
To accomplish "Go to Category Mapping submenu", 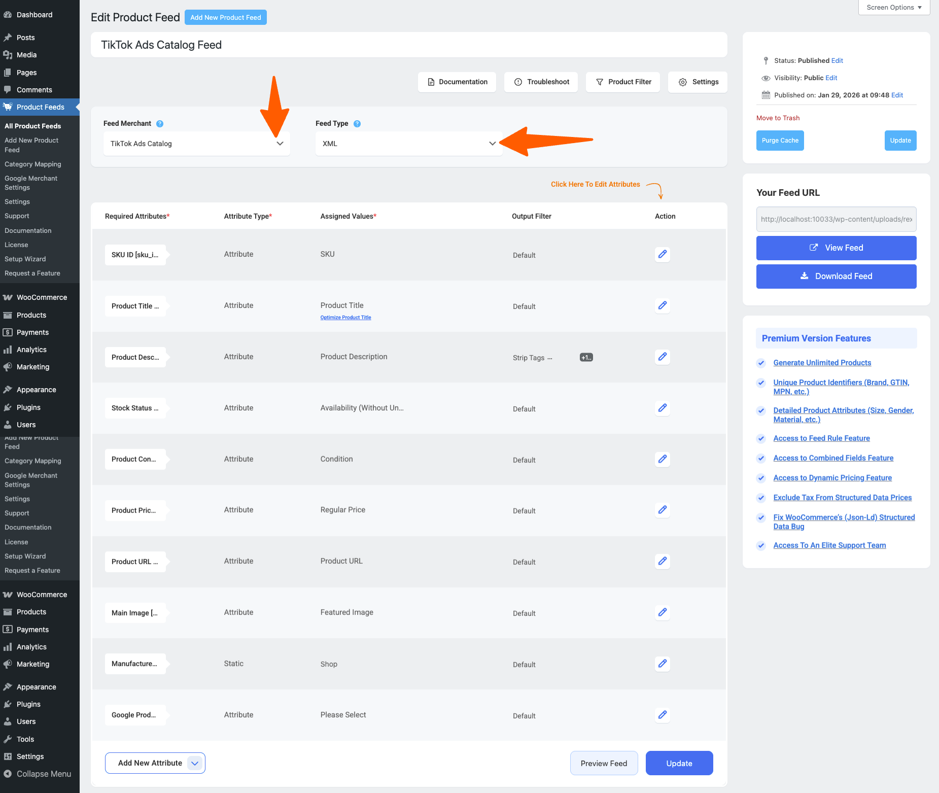I will (33, 164).
